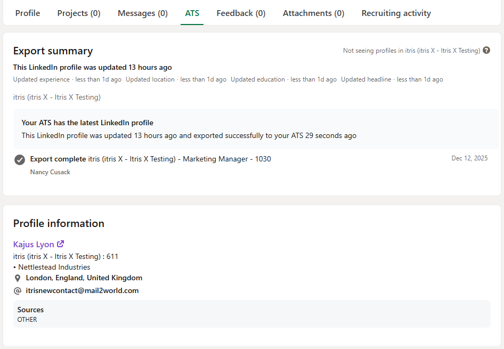The height and width of the screenshot is (349, 504).
Task: Click Nettlestead Industries company text
Action: (54, 267)
